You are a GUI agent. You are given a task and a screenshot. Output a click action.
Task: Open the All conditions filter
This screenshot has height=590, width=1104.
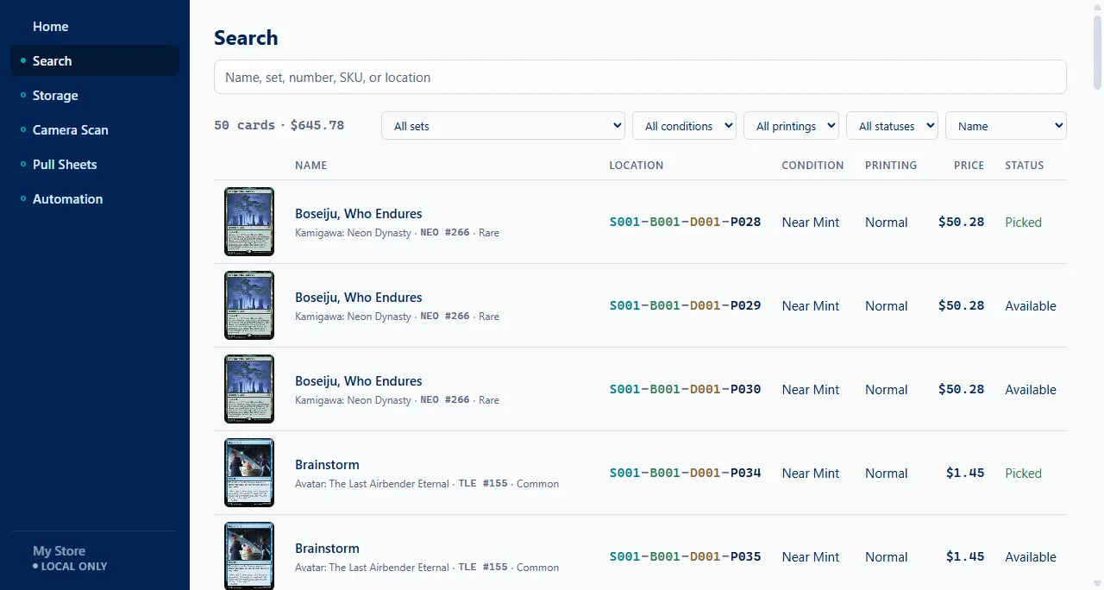pos(684,126)
